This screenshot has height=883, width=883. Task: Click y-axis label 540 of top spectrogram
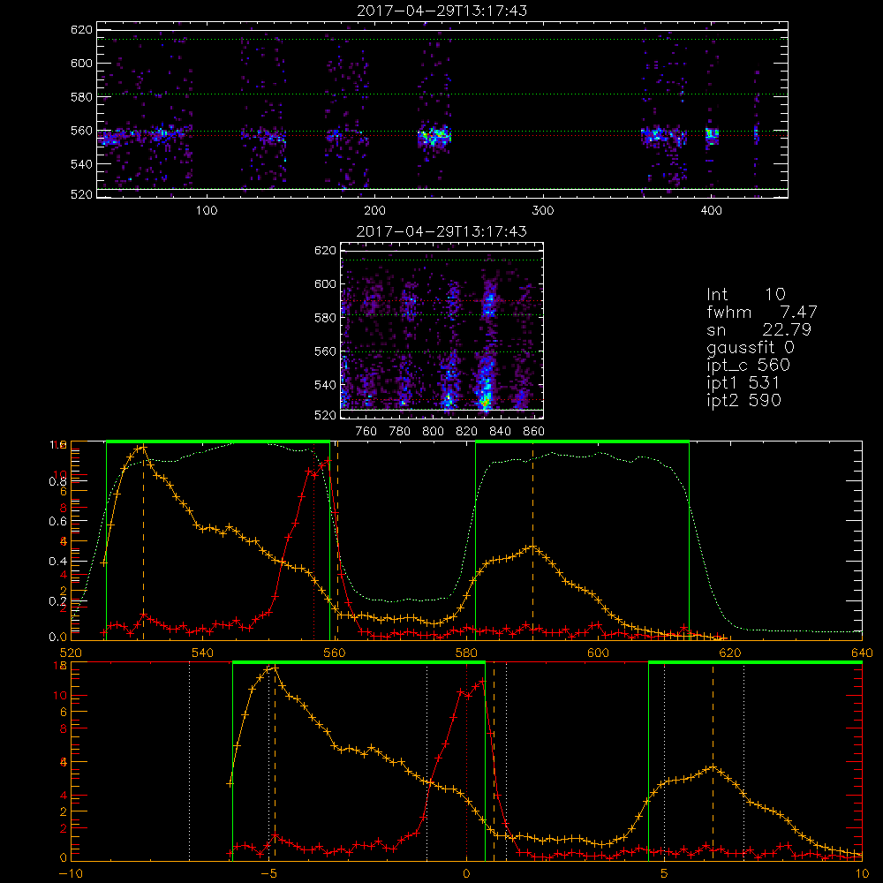[x=81, y=164]
